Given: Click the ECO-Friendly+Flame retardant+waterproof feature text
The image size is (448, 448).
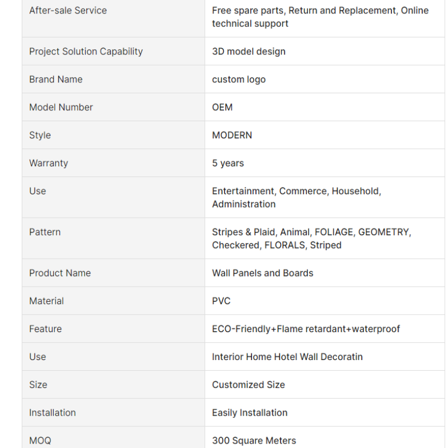Looking at the screenshot, I should pos(306,329).
